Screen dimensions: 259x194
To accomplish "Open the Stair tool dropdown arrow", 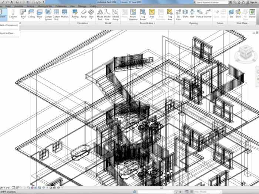I will point(91,19).
